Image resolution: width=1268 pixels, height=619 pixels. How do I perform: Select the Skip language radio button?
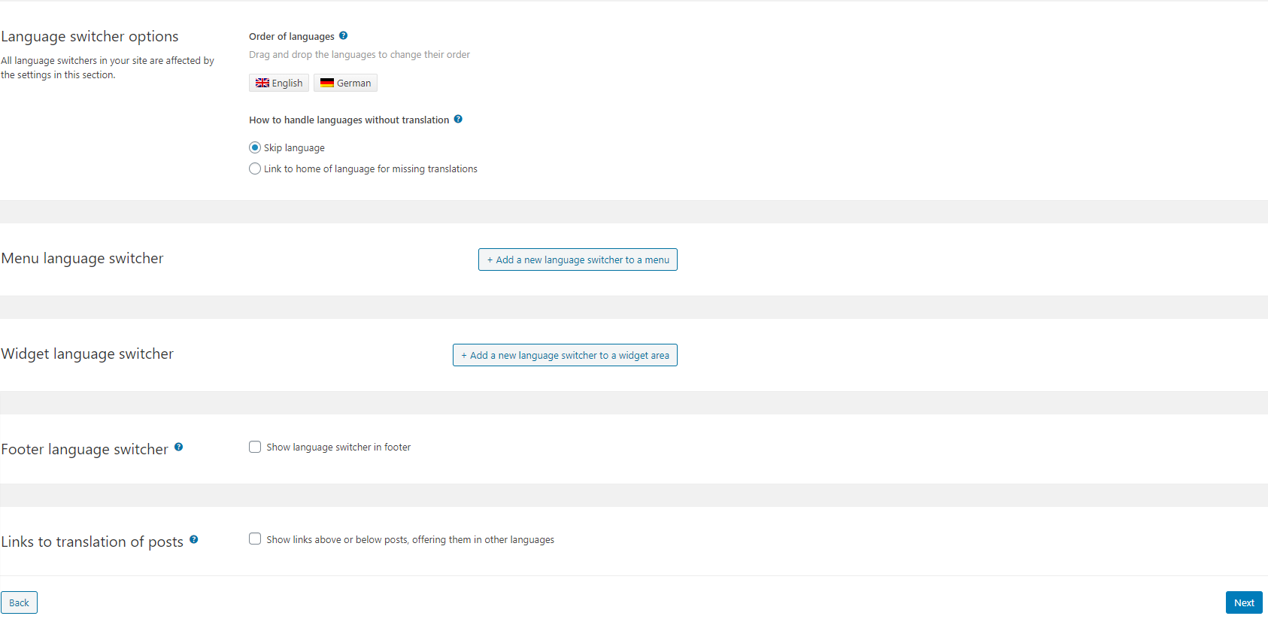tap(255, 147)
